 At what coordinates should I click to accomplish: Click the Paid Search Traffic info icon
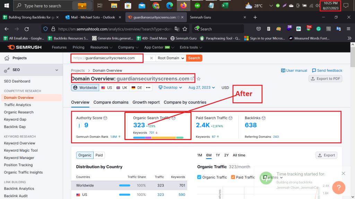point(231,118)
